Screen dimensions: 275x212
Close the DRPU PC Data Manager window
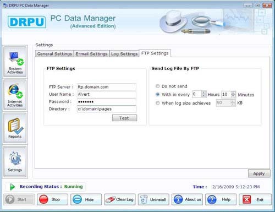pyautogui.click(x=267, y=6)
